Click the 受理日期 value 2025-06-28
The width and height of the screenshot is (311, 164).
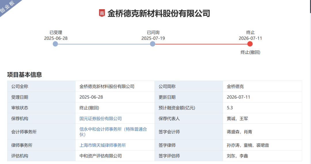[91, 97]
